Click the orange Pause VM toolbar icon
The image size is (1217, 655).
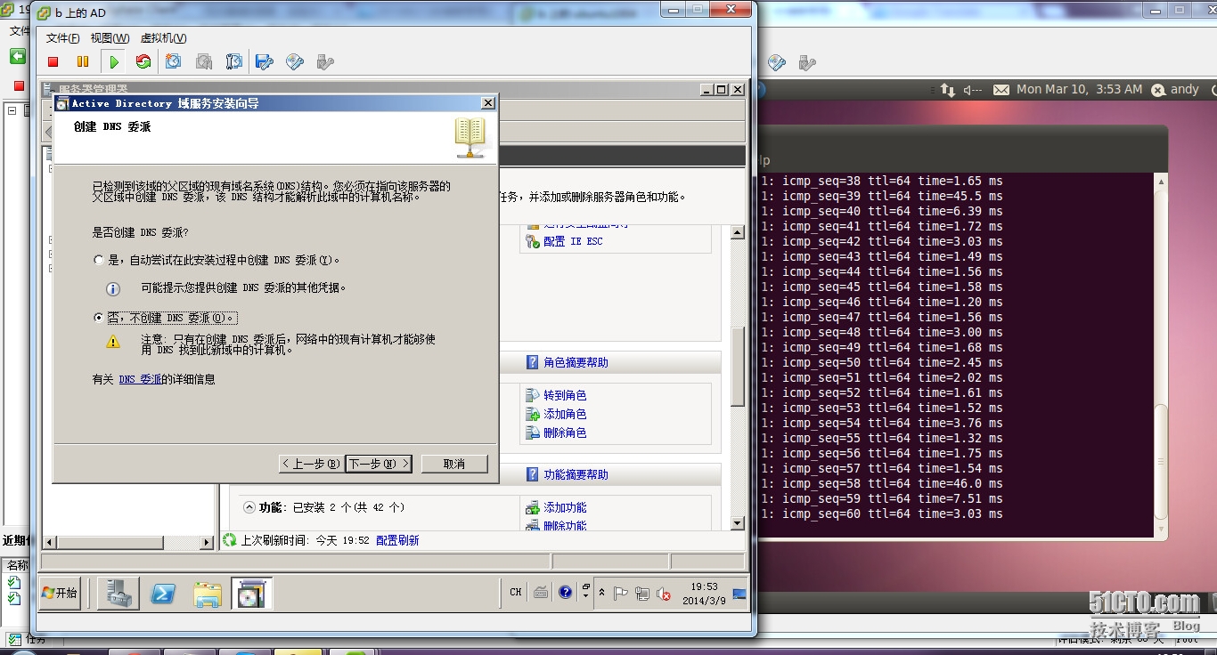[x=83, y=61]
